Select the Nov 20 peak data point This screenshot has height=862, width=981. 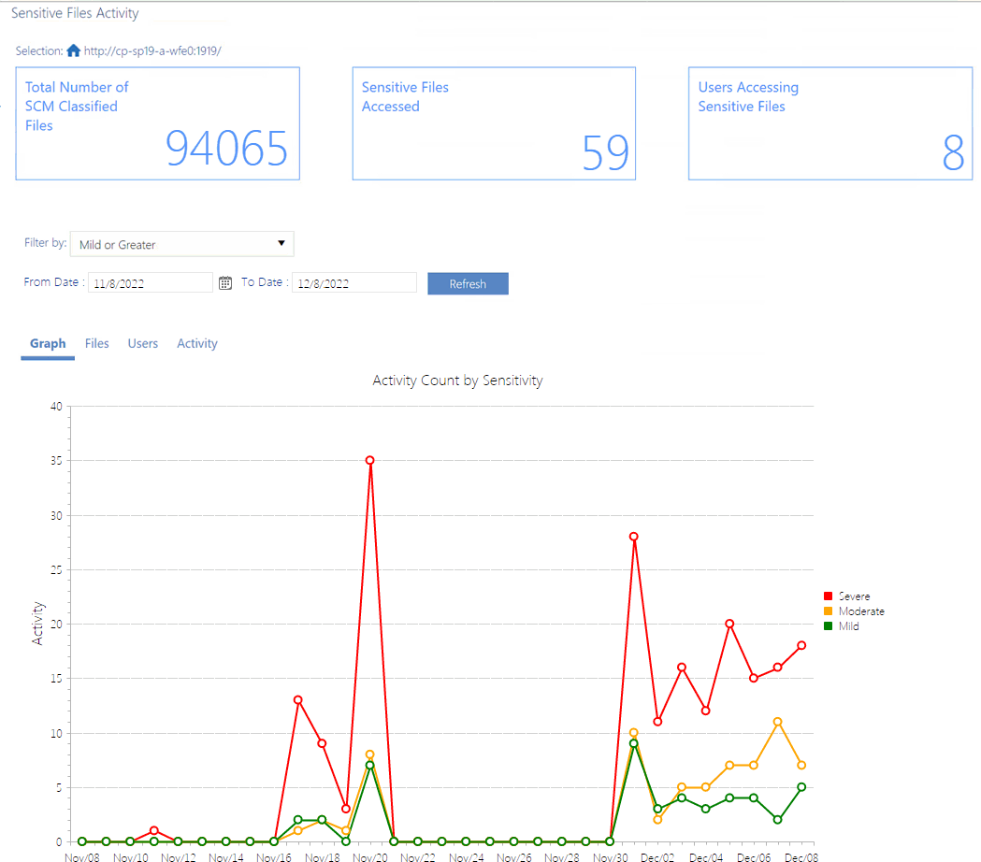[369, 459]
